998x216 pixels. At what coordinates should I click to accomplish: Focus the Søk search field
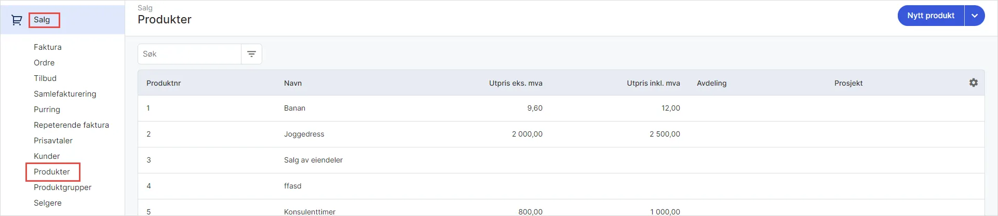coord(190,54)
